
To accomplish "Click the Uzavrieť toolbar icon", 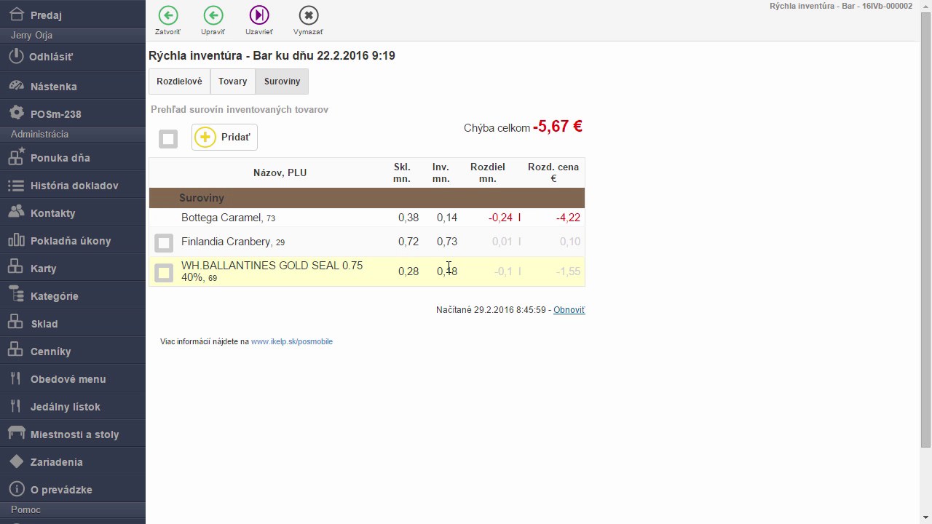I will (259, 15).
